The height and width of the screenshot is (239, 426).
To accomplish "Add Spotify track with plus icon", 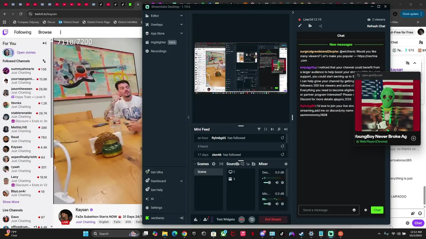I will click(413, 138).
